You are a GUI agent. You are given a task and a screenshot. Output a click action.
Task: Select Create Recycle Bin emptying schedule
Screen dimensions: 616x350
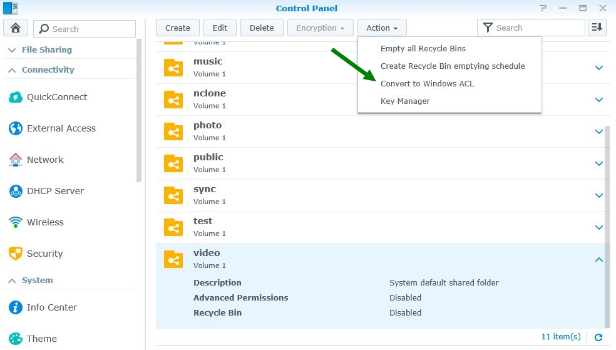point(453,66)
